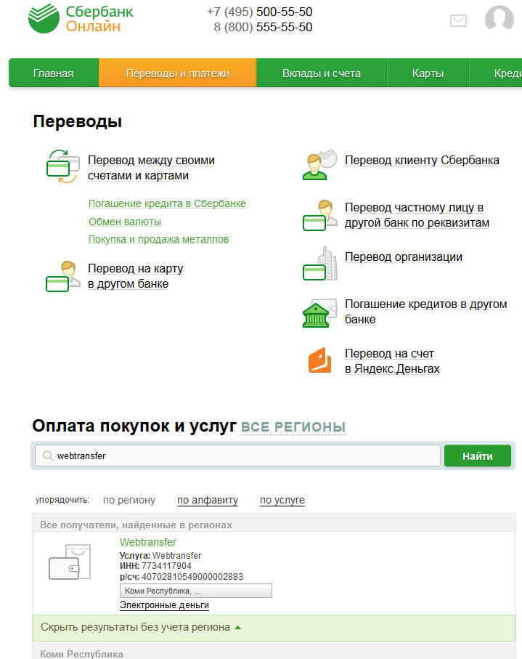522x659 pixels.
Task: Click the transfer between own accounts icon
Action: click(x=62, y=167)
